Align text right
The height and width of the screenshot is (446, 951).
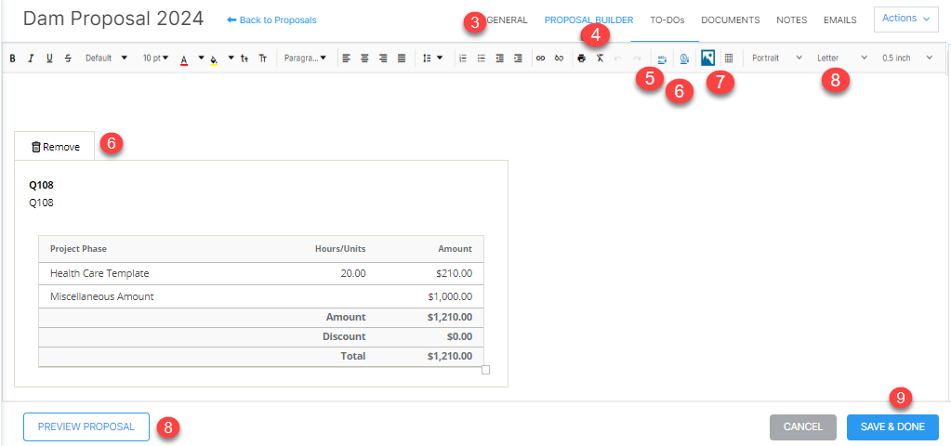[383, 59]
